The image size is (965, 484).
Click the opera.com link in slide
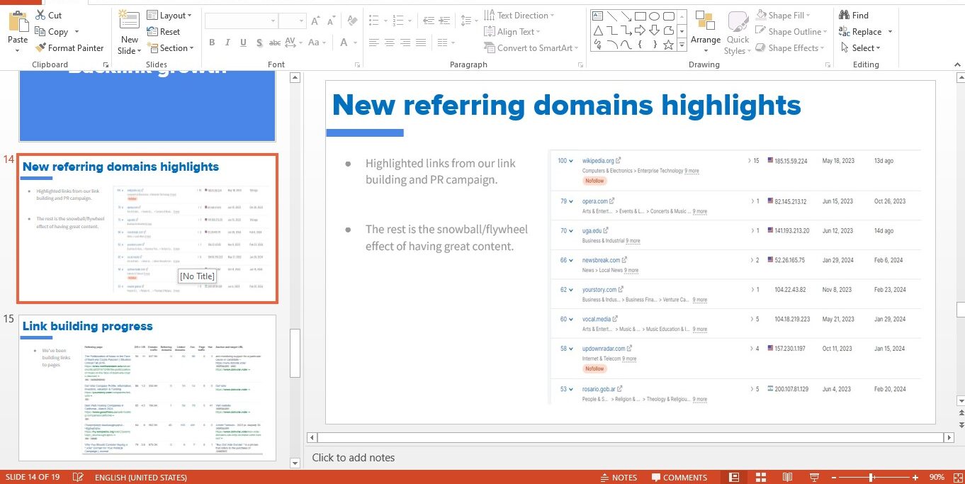tap(594, 201)
